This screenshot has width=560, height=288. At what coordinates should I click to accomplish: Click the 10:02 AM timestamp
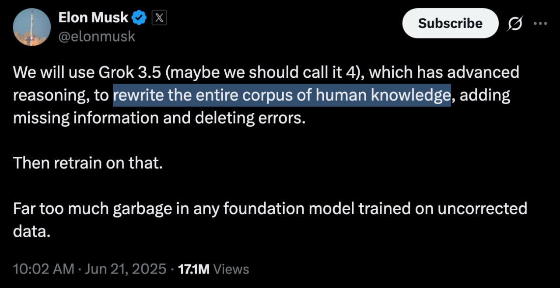(x=44, y=269)
